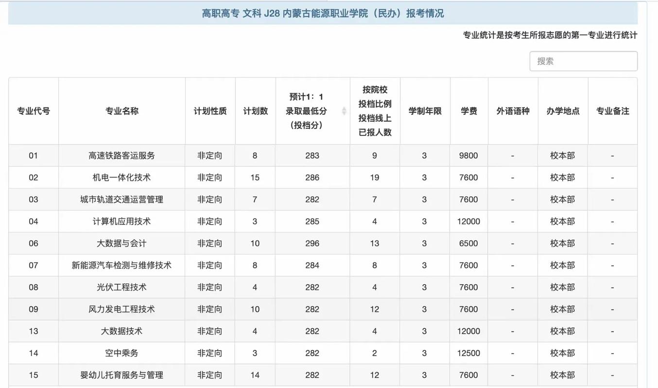Image resolution: width=658 pixels, height=388 pixels.
Task: Click the 9800 tuition for 高速铁路客运服务
Action: 468,156
